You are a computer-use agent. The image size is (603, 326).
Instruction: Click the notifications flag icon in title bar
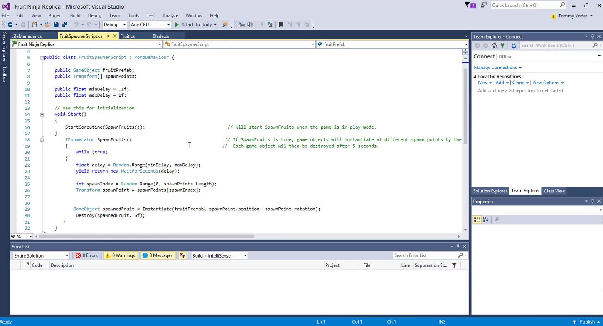click(470, 5)
